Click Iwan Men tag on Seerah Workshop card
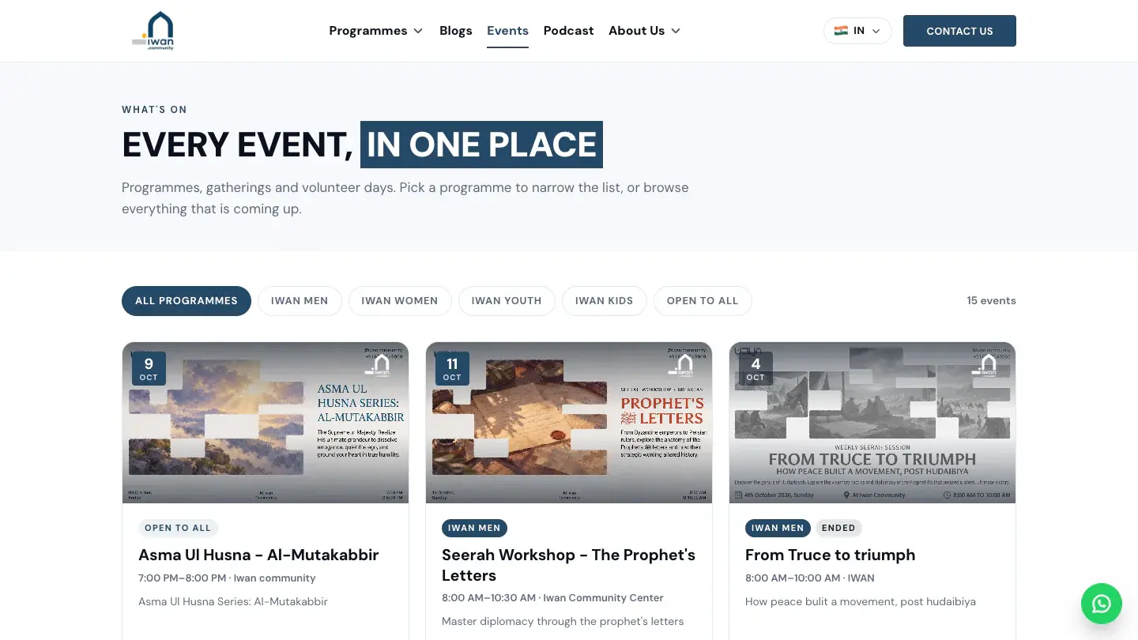Image resolution: width=1138 pixels, height=640 pixels. point(474,528)
